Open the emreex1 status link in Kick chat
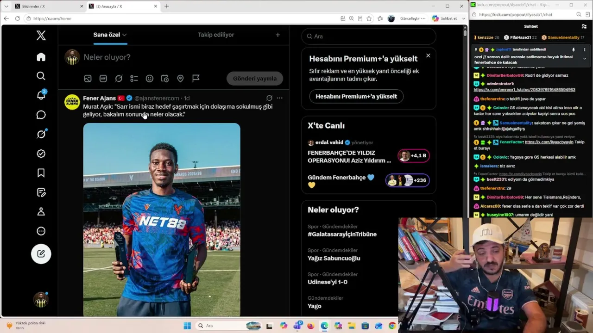Screen dimensions: 593x333 [x=524, y=90]
